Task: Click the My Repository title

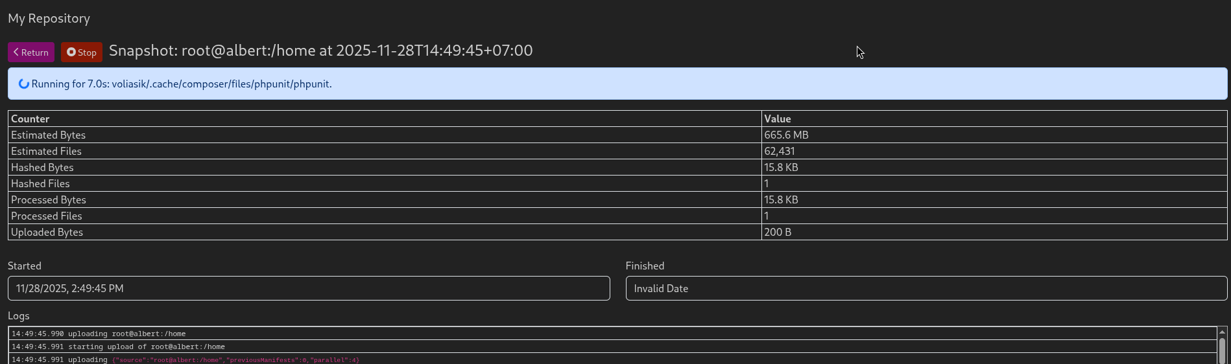Action: [x=49, y=18]
